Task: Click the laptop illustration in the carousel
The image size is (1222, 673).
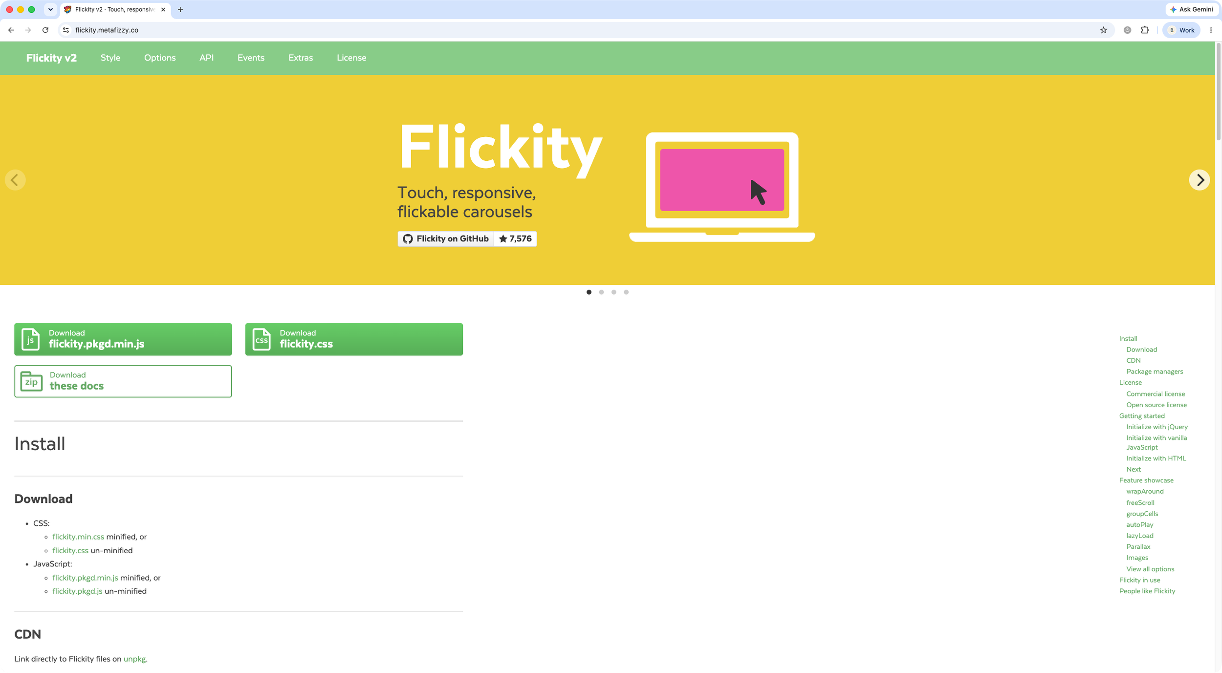Action: [x=722, y=187]
